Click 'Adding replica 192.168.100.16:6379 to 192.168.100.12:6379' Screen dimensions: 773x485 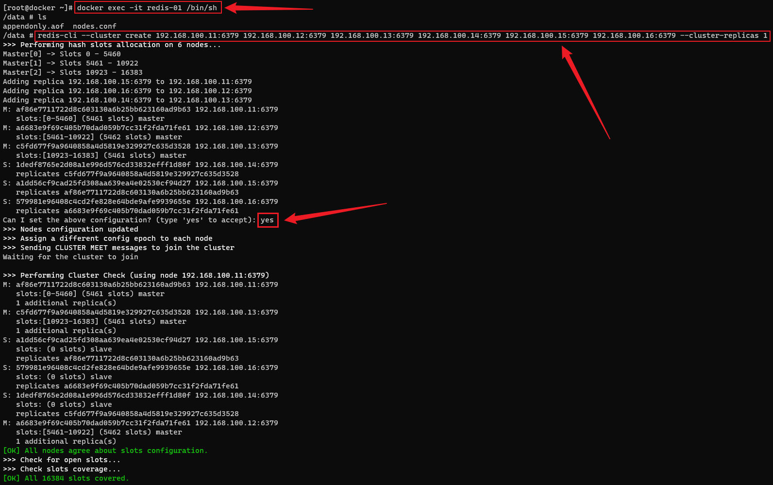[127, 91]
